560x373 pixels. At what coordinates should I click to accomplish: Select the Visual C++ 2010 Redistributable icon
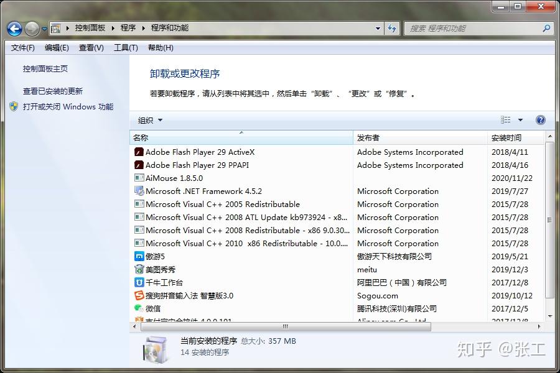[x=139, y=243]
